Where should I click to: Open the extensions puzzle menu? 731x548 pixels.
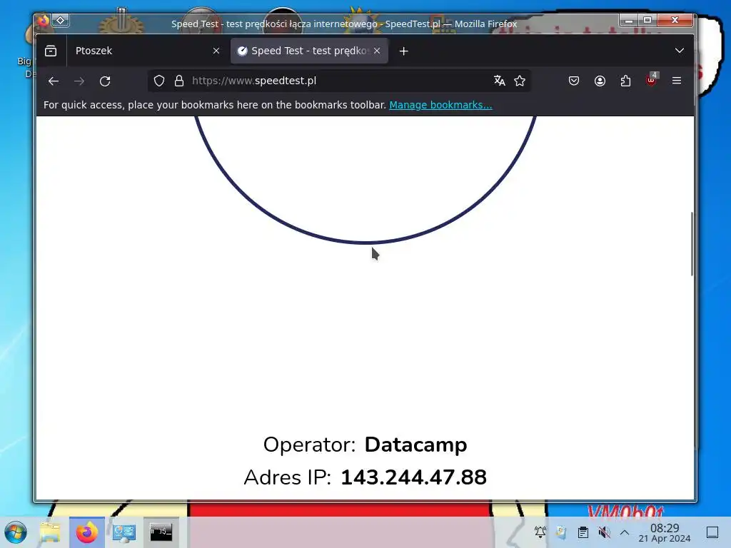tap(625, 81)
